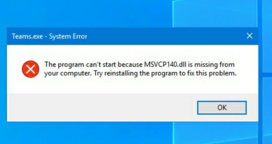Click the Teams.exe - System Error title text
This screenshot has height=144, width=272.
(x=50, y=36)
